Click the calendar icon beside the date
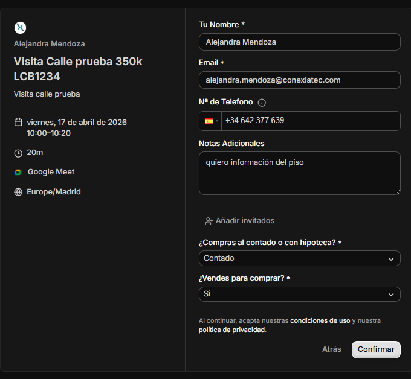 [18, 123]
